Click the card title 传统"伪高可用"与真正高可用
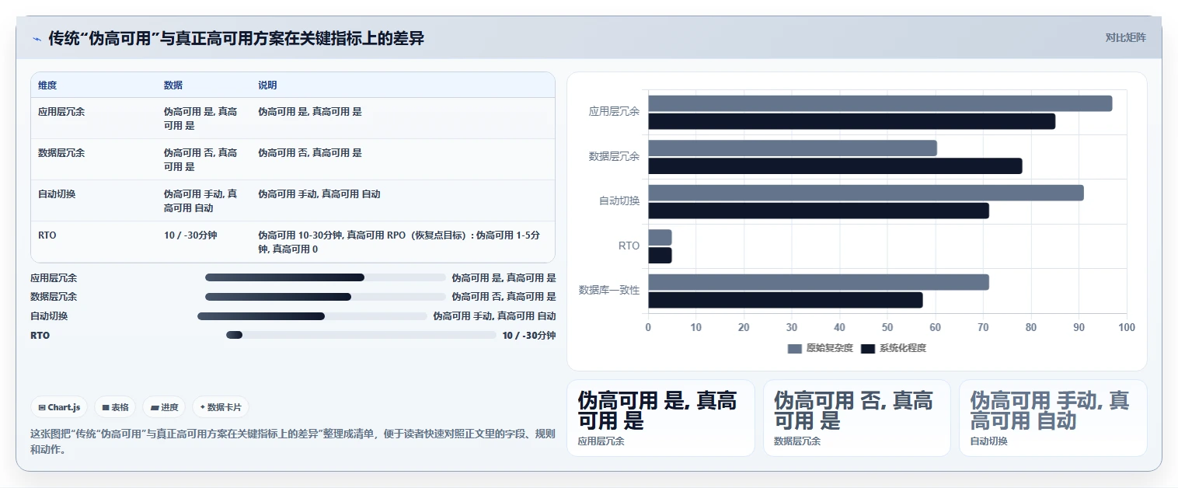Viewport: 1178px width, 488px height. [x=236, y=38]
